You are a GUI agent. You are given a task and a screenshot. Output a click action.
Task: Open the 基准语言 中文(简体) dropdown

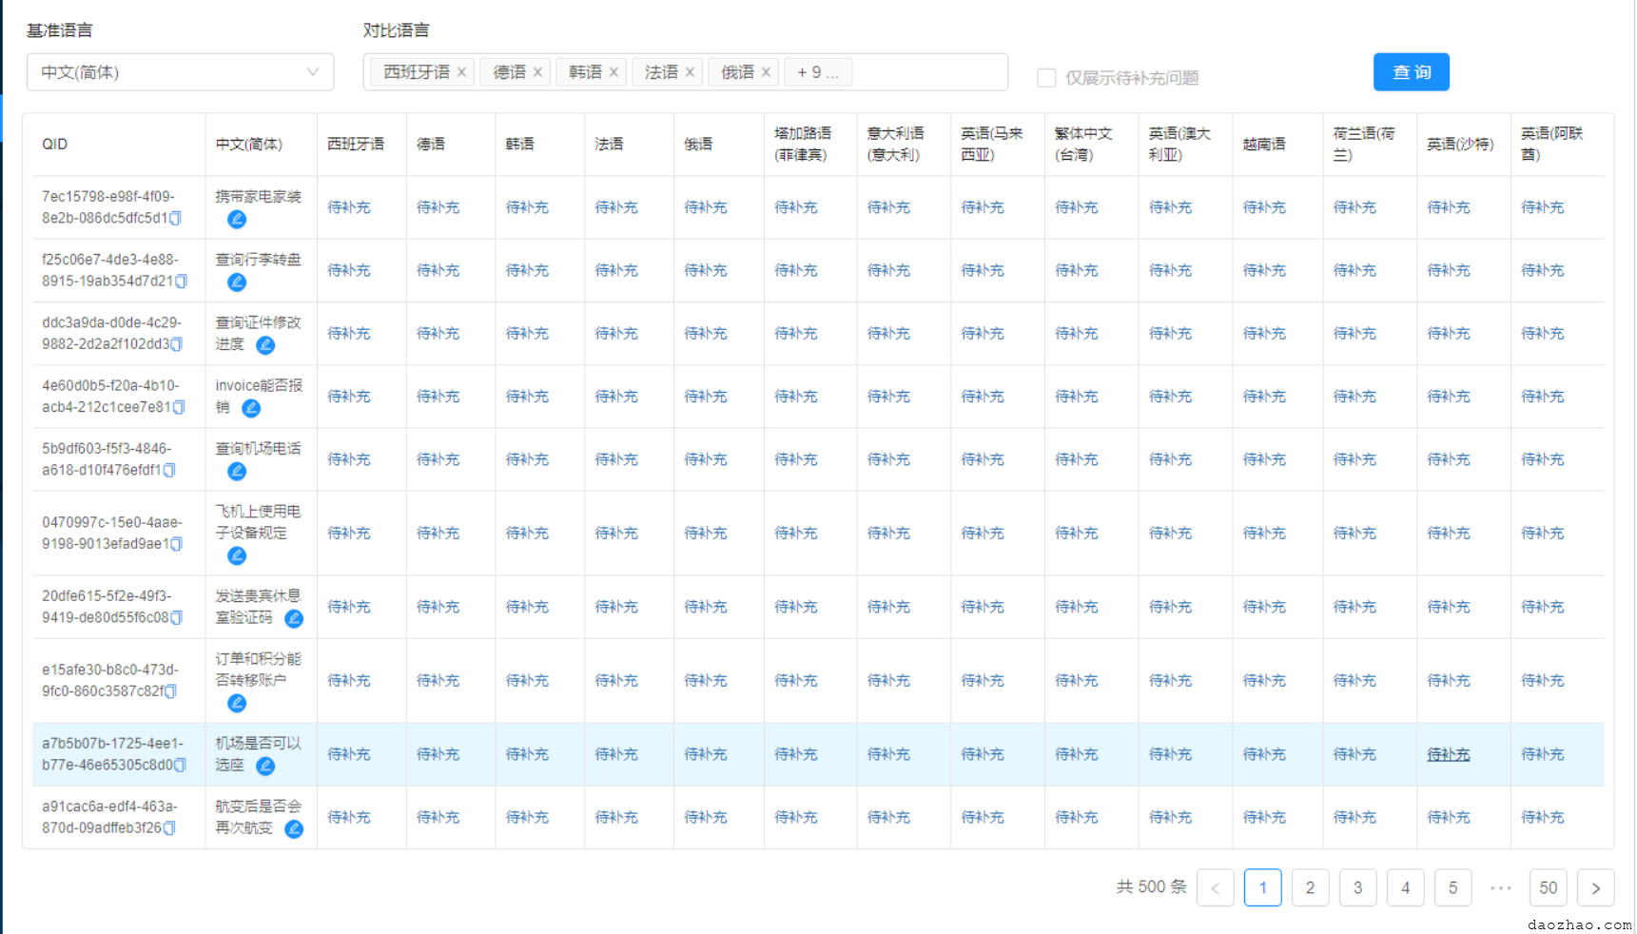[180, 72]
